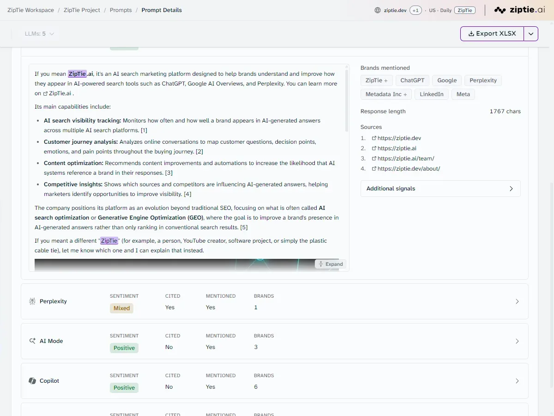Screen dimensions: 554x416
Task: Click the Perplexity engine icon
Action: point(32,301)
